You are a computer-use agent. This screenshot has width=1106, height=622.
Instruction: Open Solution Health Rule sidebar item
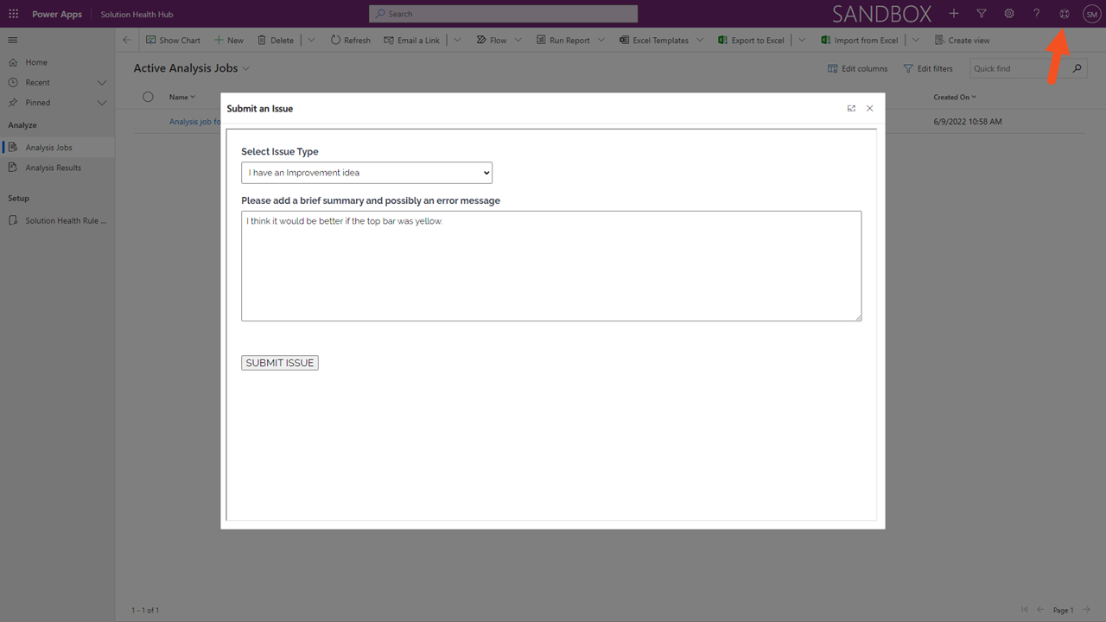(x=57, y=220)
